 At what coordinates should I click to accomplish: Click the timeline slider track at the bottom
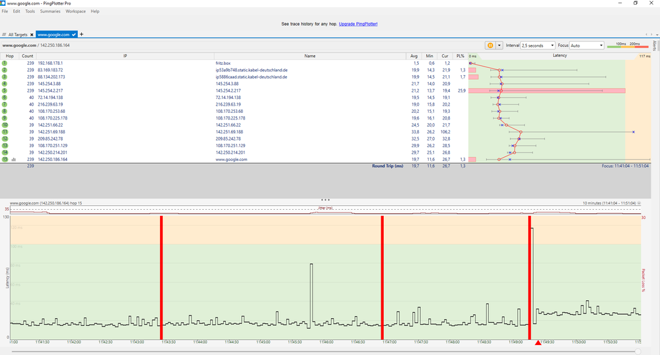click(323, 351)
